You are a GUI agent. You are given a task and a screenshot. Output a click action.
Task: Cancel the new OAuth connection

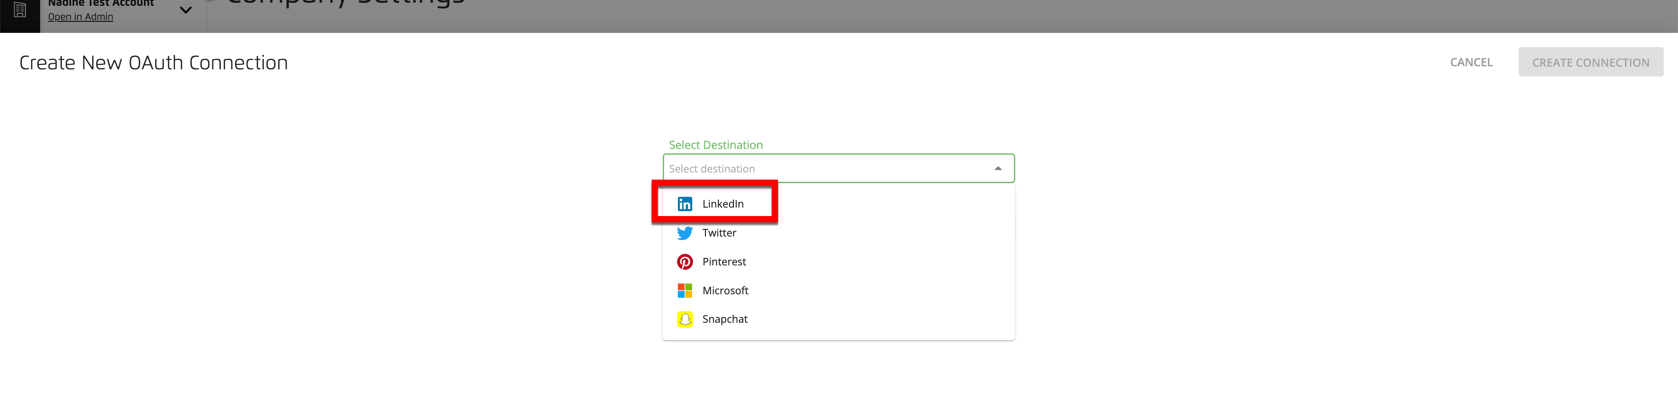(1471, 62)
